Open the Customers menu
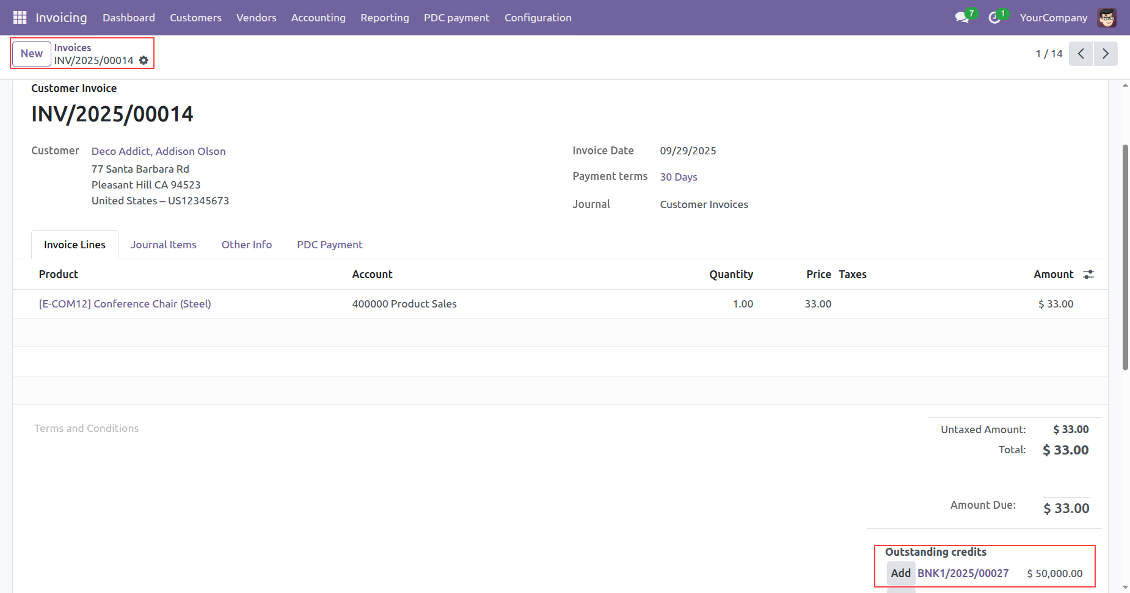This screenshot has width=1130, height=593. (195, 18)
